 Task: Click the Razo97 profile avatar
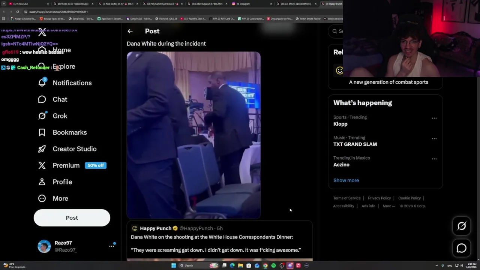coord(44,246)
